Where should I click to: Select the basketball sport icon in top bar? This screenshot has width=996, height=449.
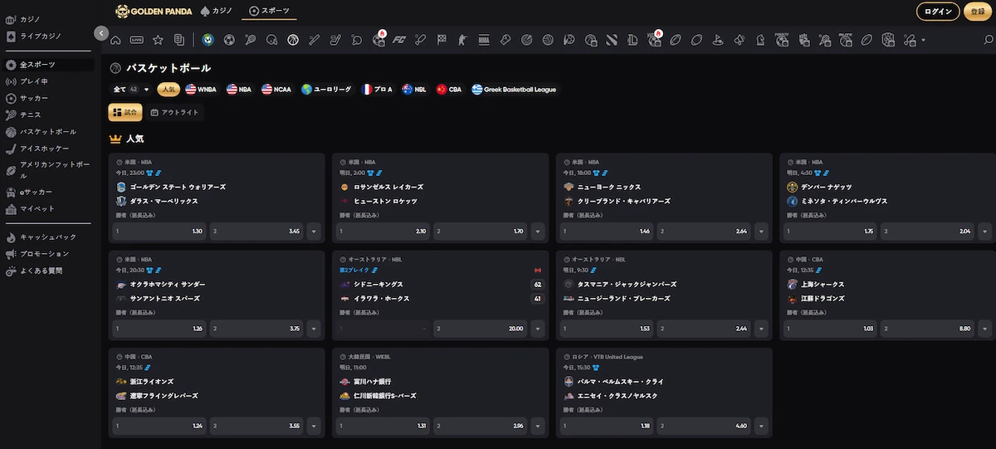293,40
